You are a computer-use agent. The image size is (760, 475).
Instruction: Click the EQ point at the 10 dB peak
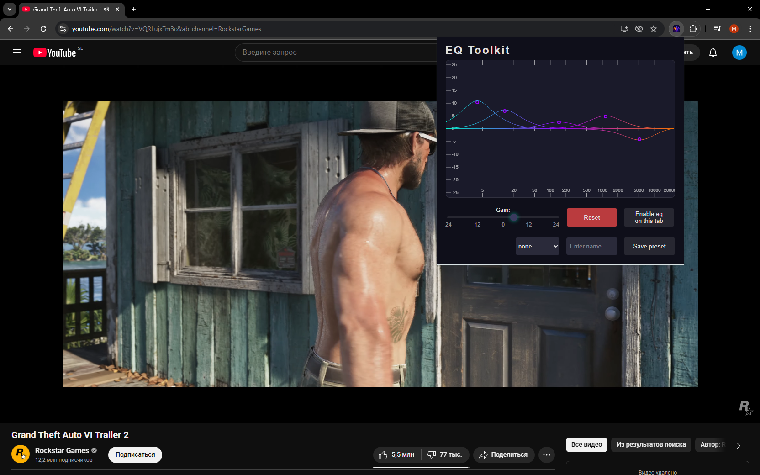tap(477, 102)
